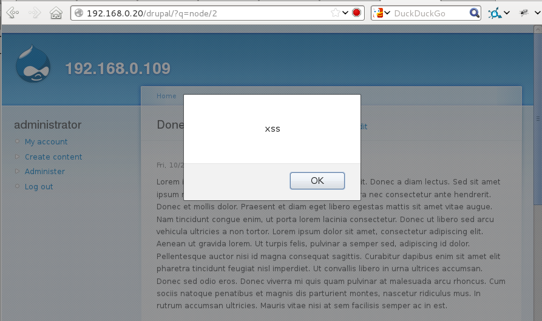
Task: Expand the padlock network icon dropdown
Action: click(x=507, y=13)
